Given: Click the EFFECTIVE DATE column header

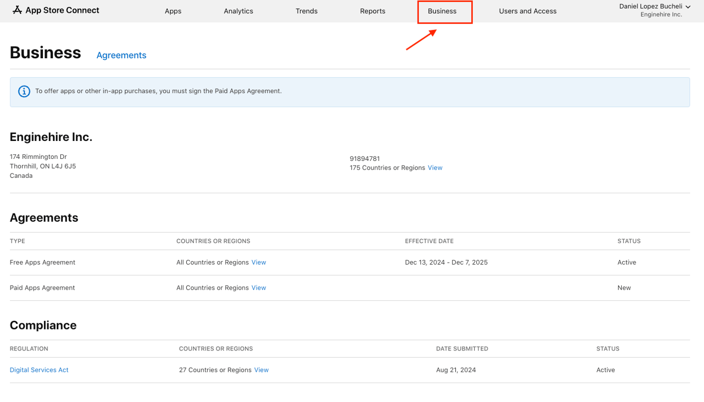Looking at the screenshot, I should (x=429, y=241).
